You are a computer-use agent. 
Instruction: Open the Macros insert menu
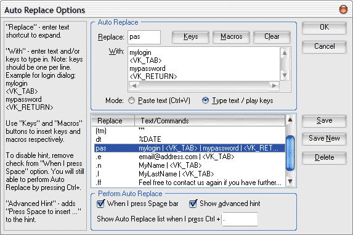(231, 37)
